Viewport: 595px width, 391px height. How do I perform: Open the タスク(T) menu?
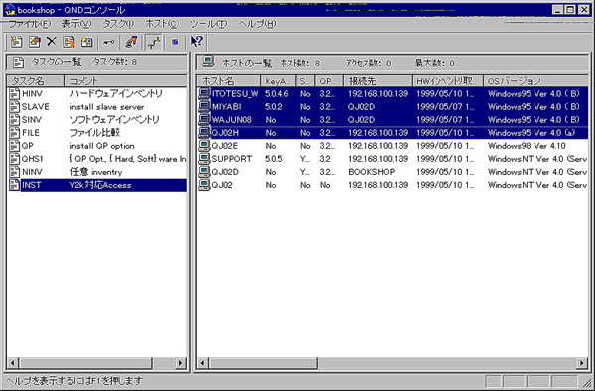pos(118,24)
